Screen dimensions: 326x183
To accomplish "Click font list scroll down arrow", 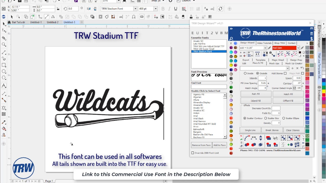I will 225,137.
